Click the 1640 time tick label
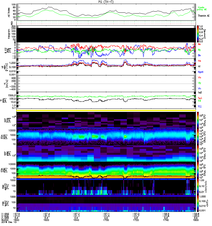Screen dimensions: 212x226 coord(76,220)
